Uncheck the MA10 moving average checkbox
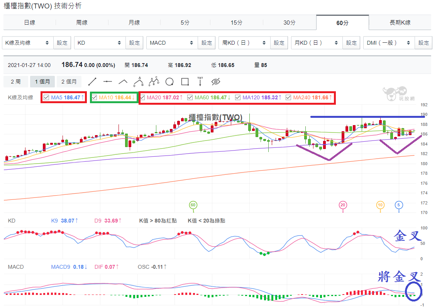 [95, 97]
